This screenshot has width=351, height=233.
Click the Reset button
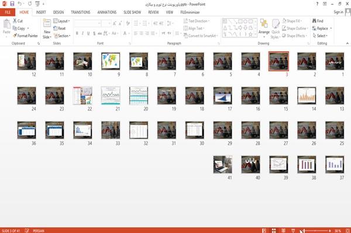[x=60, y=29]
